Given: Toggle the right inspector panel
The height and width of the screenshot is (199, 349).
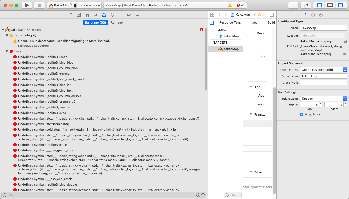Looking at the screenshot, I should pos(341,5).
